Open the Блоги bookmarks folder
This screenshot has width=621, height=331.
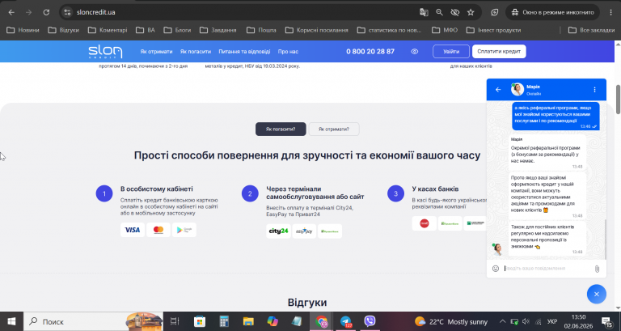(x=177, y=30)
